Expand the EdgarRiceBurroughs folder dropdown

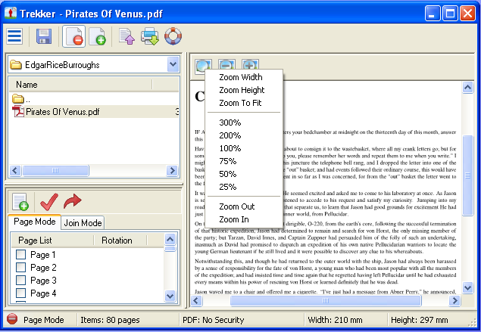[x=173, y=64]
